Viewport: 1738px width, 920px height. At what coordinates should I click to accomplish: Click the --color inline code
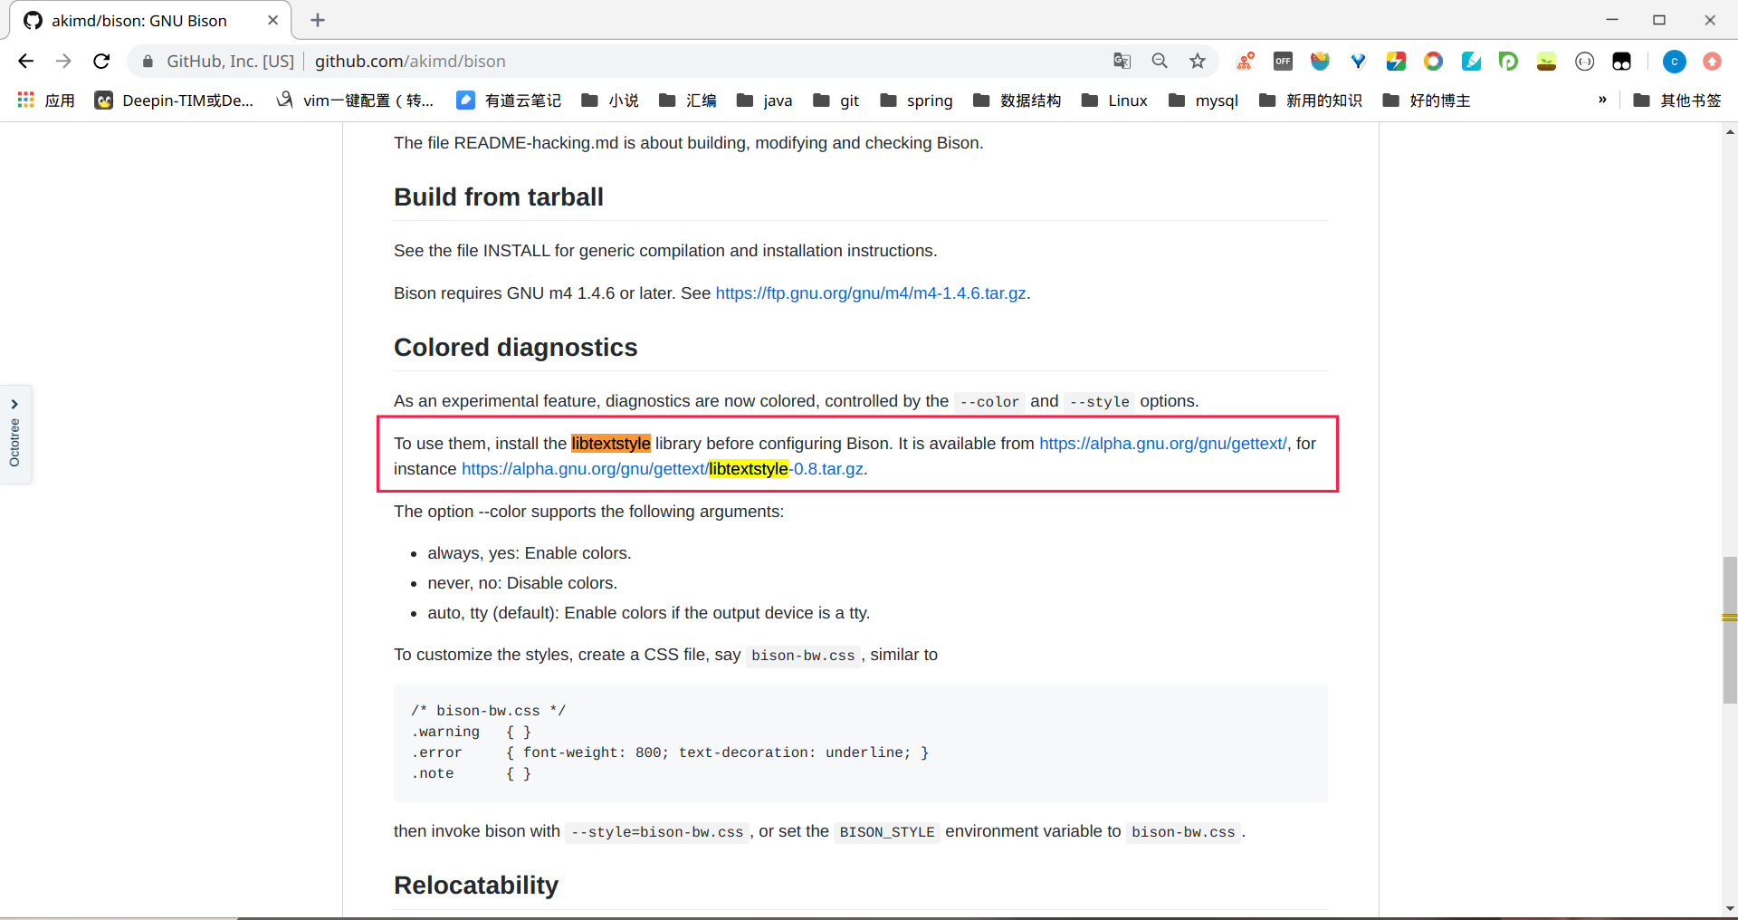coord(989,402)
